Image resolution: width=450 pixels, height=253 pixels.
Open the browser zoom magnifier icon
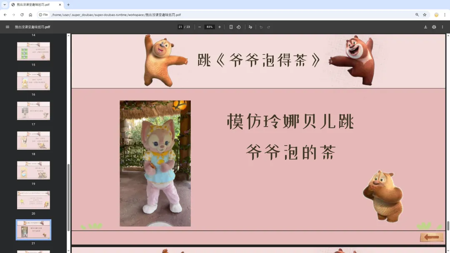click(417, 15)
